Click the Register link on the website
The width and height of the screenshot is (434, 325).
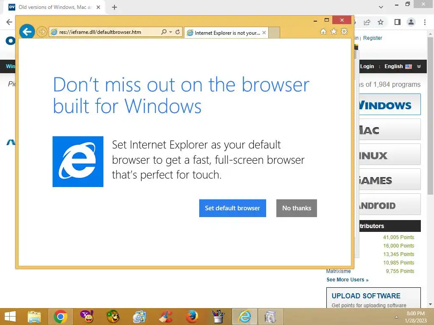point(373,38)
